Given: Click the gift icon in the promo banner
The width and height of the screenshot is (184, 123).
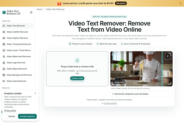Looking at the screenshot, I should (x=59, y=3).
